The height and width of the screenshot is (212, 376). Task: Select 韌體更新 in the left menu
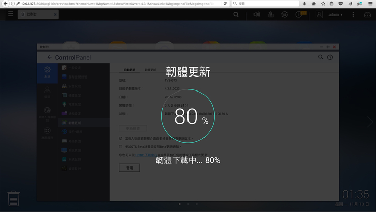click(75, 123)
